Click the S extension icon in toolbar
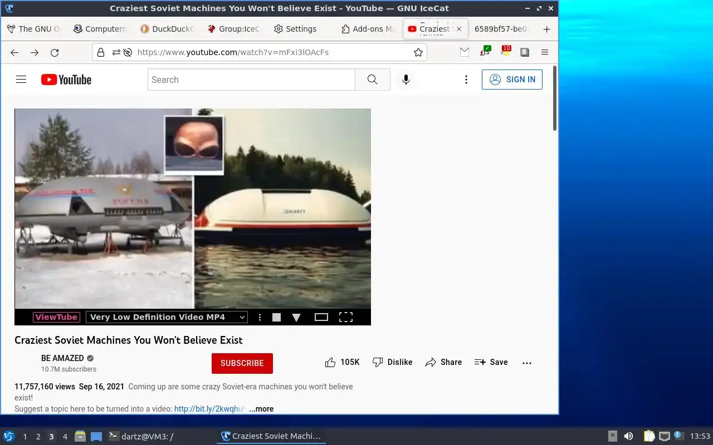The image size is (713, 445). tap(525, 52)
